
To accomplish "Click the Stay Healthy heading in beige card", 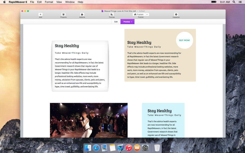I will click(x=139, y=43).
